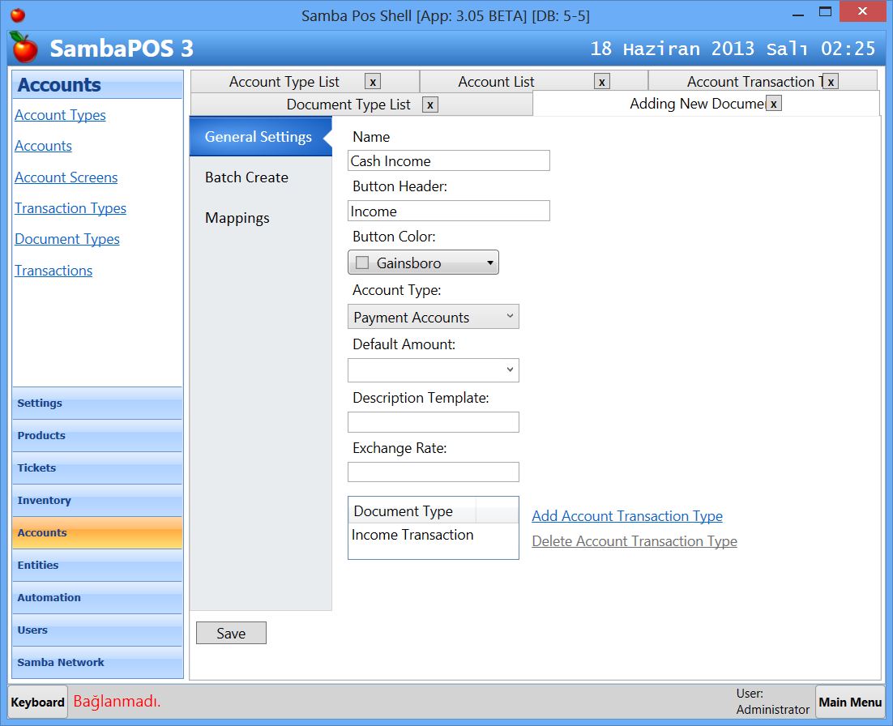Image resolution: width=893 pixels, height=726 pixels.
Task: Click the Save button
Action: coord(231,633)
